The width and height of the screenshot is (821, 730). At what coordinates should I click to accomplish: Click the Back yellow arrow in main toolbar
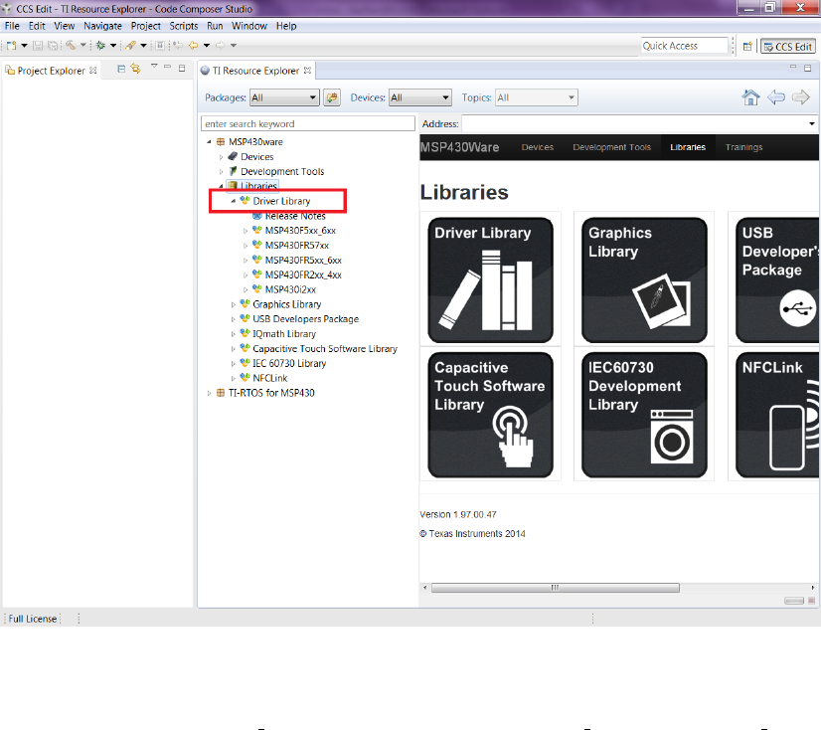point(193,45)
